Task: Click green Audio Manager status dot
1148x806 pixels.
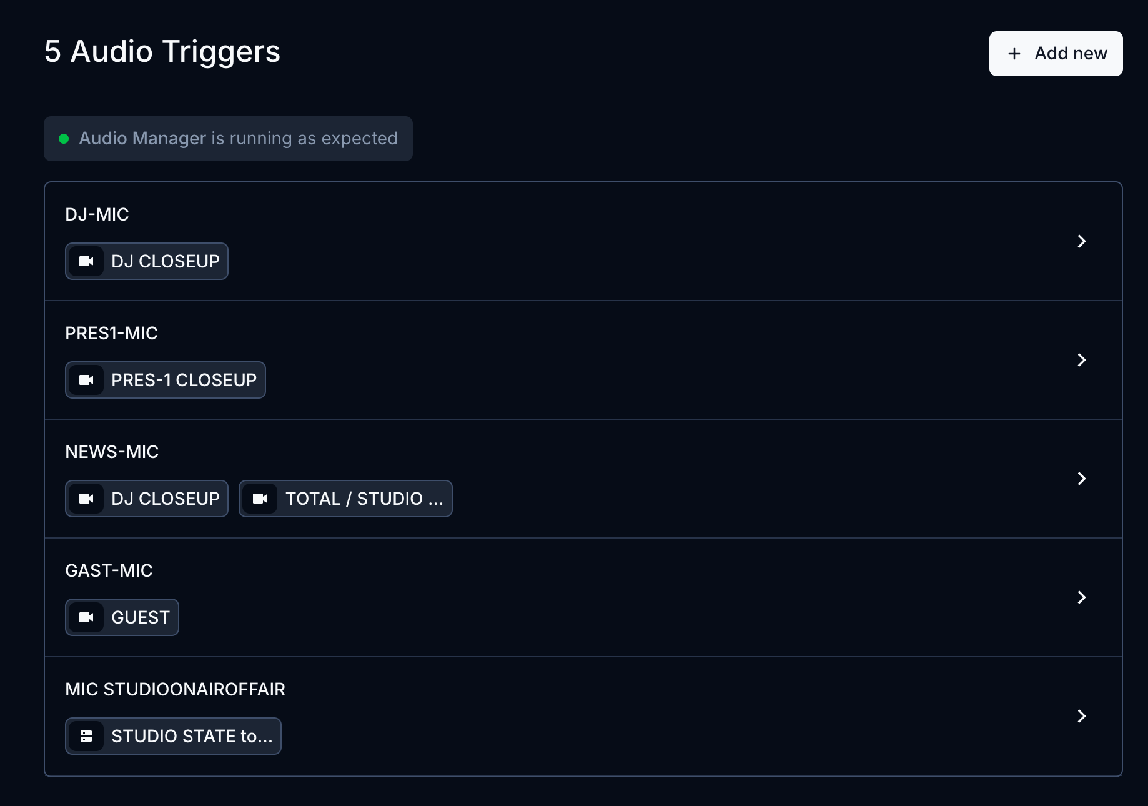Action: (x=64, y=139)
